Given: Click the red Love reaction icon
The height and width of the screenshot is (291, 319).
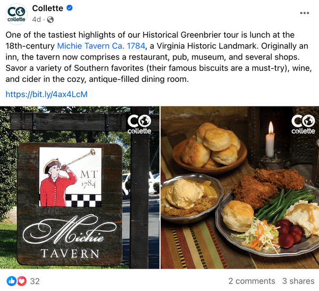Looking at the screenshot, I should tap(22, 281).
